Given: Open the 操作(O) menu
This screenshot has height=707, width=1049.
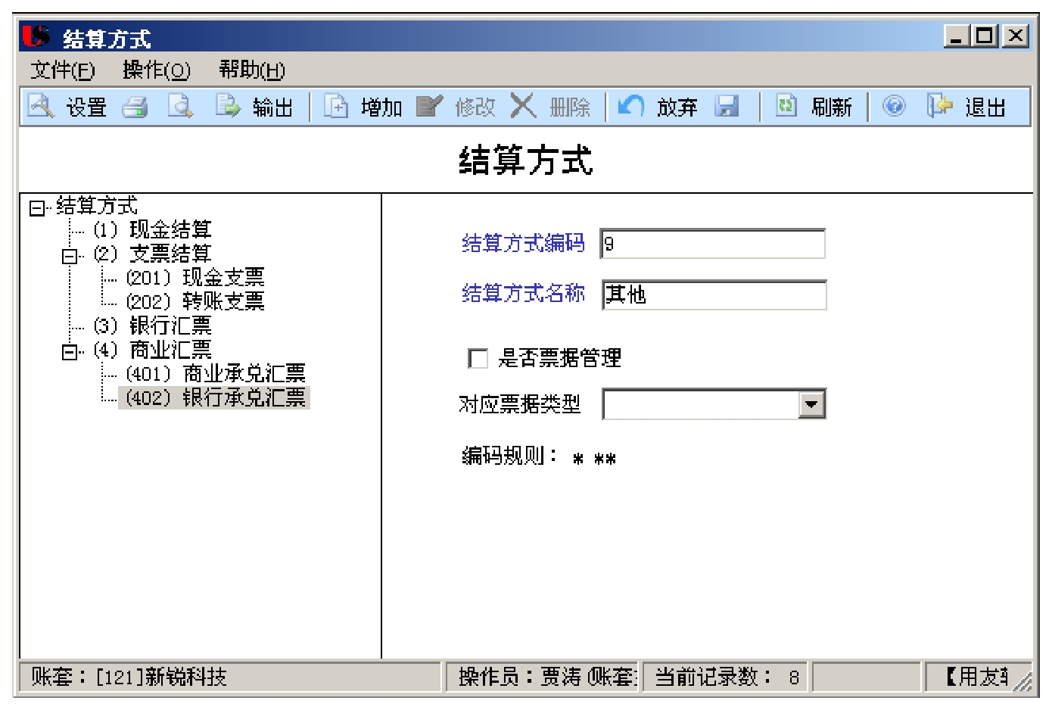Looking at the screenshot, I should (157, 70).
